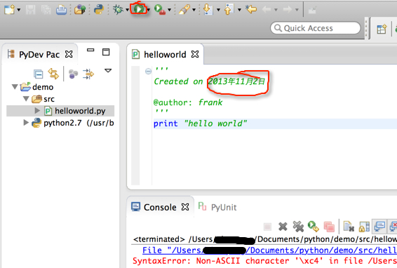This screenshot has height=268, width=397.
Task: Open the next annotation dropdown arrow
Action: pyautogui.click(x=219, y=10)
